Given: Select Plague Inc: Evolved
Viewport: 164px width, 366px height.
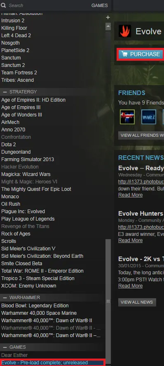Looking at the screenshot, I should coord(23,212).
